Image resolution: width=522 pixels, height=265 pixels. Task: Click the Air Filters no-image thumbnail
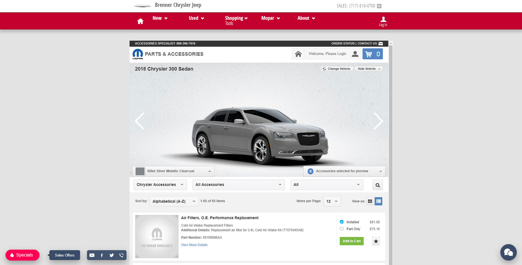click(x=157, y=237)
